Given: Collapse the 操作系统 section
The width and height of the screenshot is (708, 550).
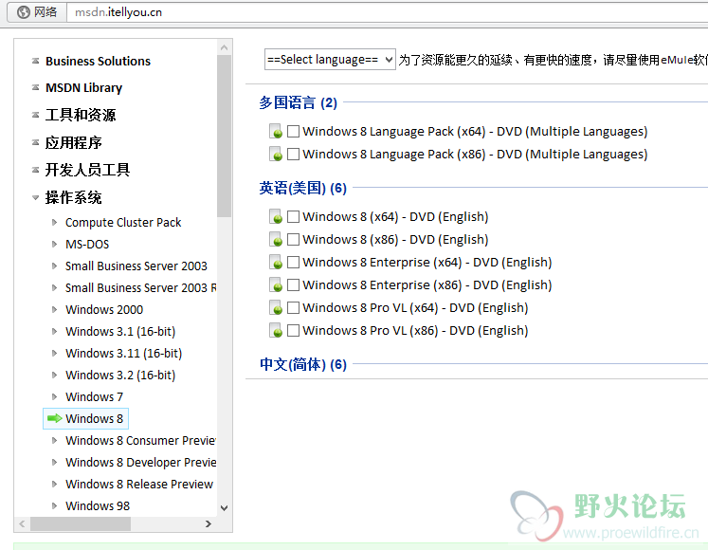Looking at the screenshot, I should pyautogui.click(x=35, y=197).
